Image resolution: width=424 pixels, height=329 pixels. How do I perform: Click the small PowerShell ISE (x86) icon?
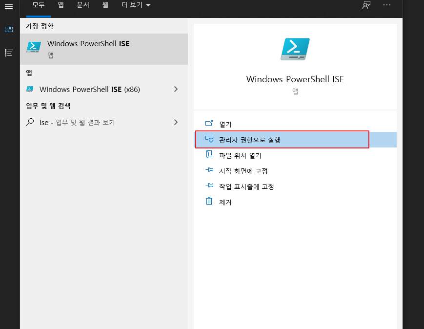click(x=30, y=89)
